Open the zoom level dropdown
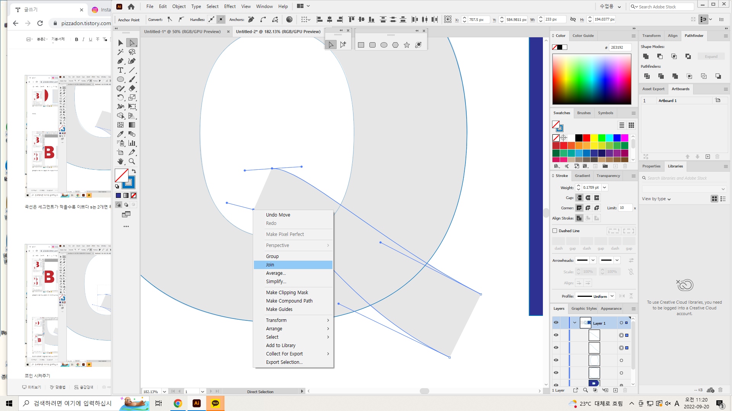This screenshot has width=732, height=411. 164,391
